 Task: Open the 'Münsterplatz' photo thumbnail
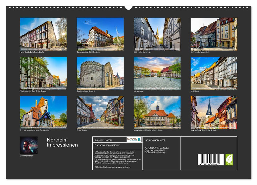pos(157,73)
